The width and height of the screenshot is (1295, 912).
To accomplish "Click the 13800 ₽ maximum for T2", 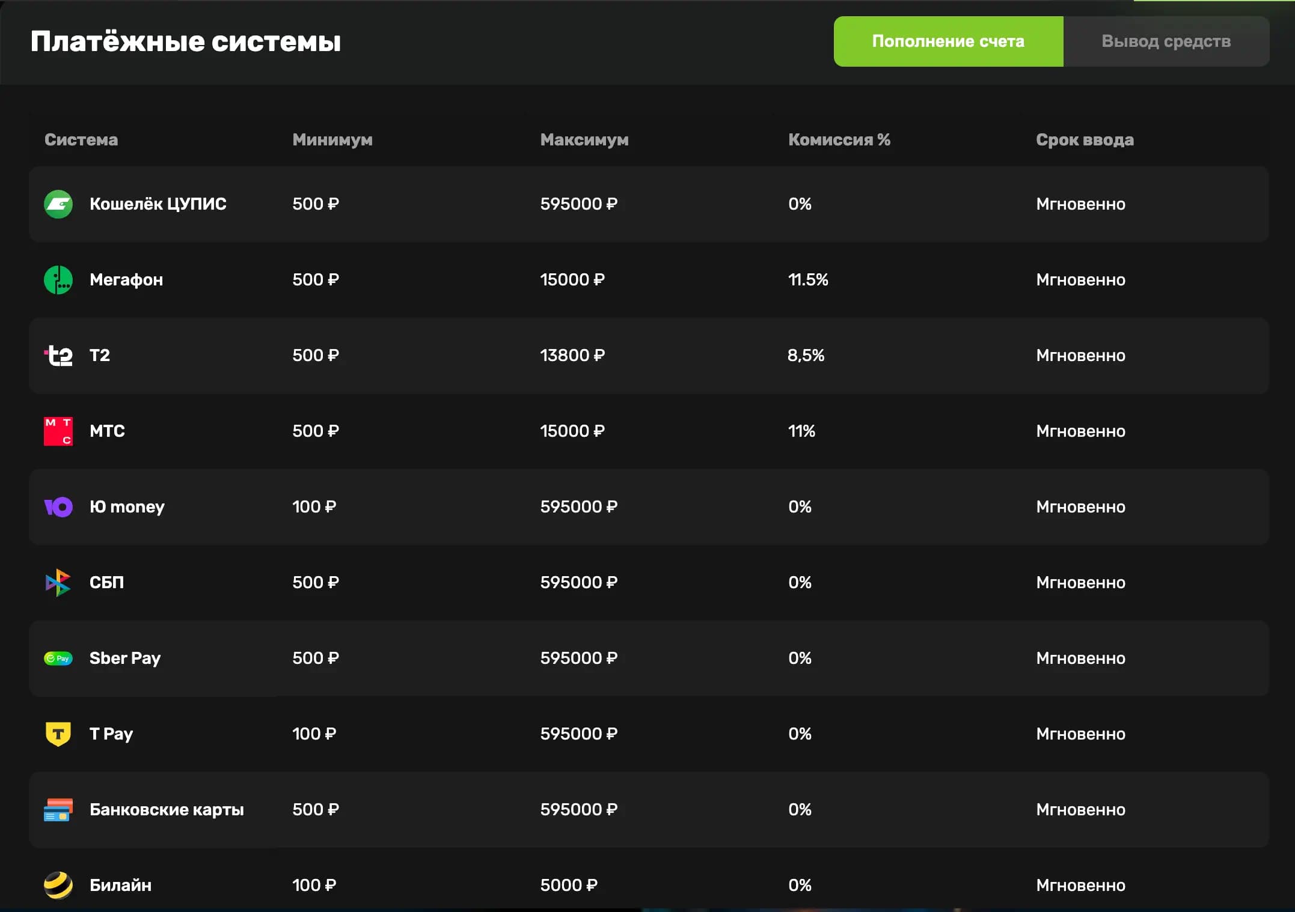I will (572, 356).
